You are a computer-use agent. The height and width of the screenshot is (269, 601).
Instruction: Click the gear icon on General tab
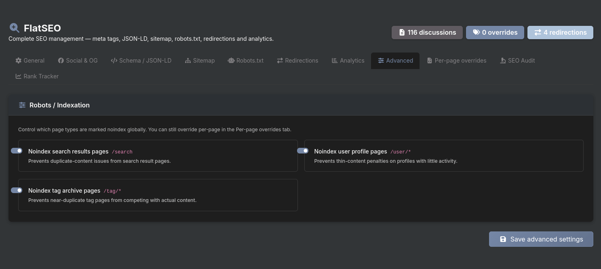click(19, 61)
